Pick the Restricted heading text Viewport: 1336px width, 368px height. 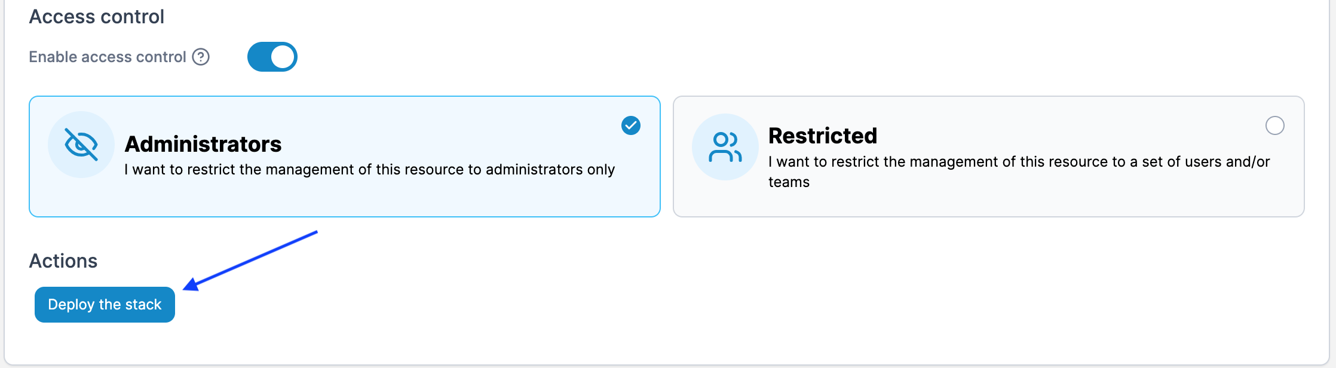click(822, 136)
